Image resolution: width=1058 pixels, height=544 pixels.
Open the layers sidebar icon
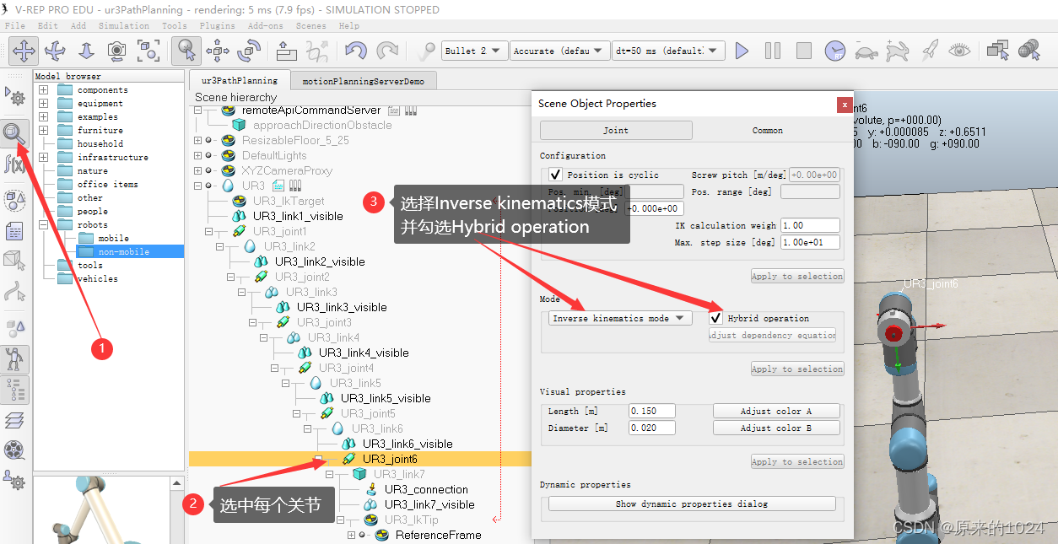15,420
